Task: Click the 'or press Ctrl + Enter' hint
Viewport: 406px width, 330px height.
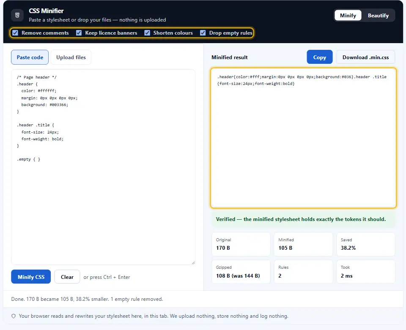Action: [107, 277]
